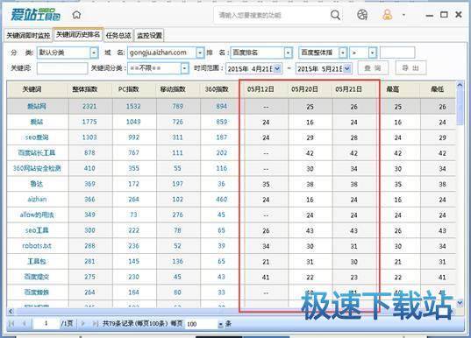This screenshot has height=338, width=471.
Task: Switch to 关键词即时监控 tab
Action: point(28,35)
